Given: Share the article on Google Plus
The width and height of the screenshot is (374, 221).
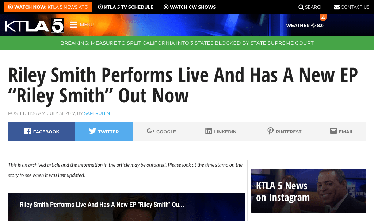Looking at the screenshot, I should click(x=161, y=132).
